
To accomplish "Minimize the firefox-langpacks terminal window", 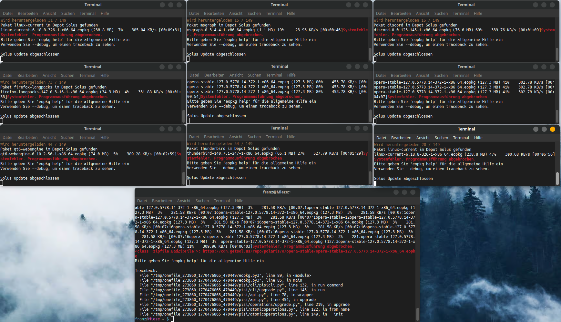I will click(x=162, y=67).
